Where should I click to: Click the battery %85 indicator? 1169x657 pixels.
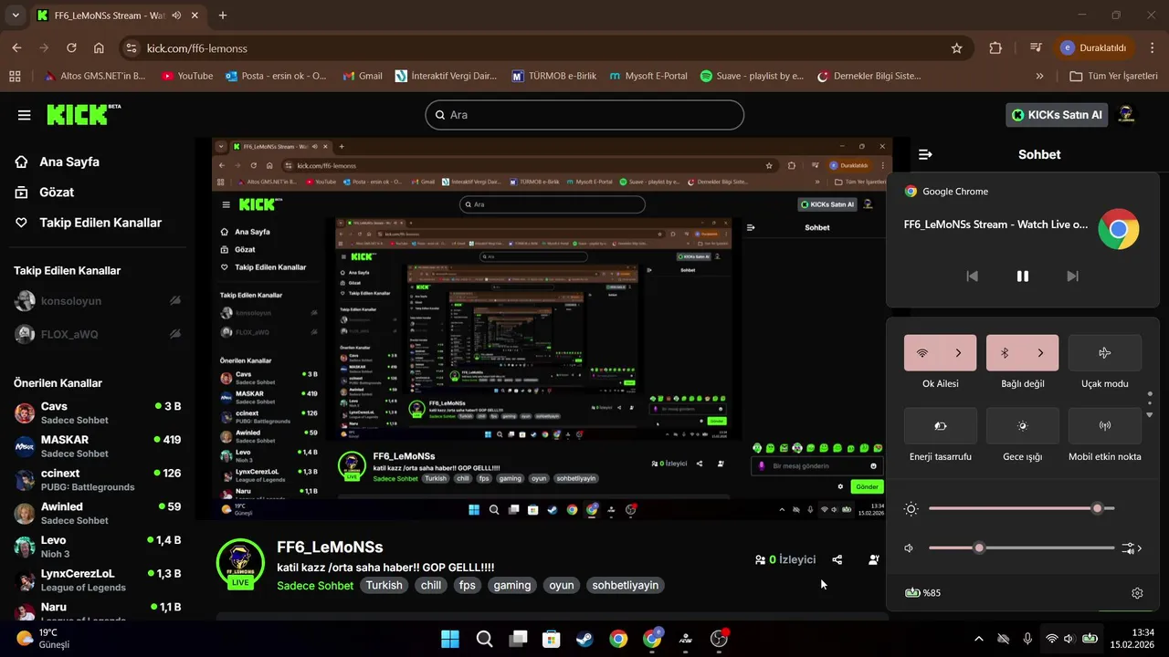pos(922,593)
